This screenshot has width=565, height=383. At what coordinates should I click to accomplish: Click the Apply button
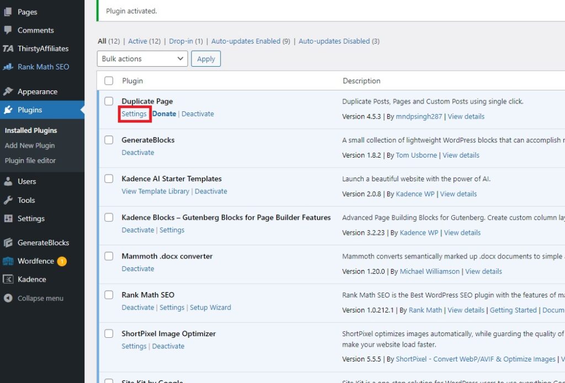click(206, 58)
